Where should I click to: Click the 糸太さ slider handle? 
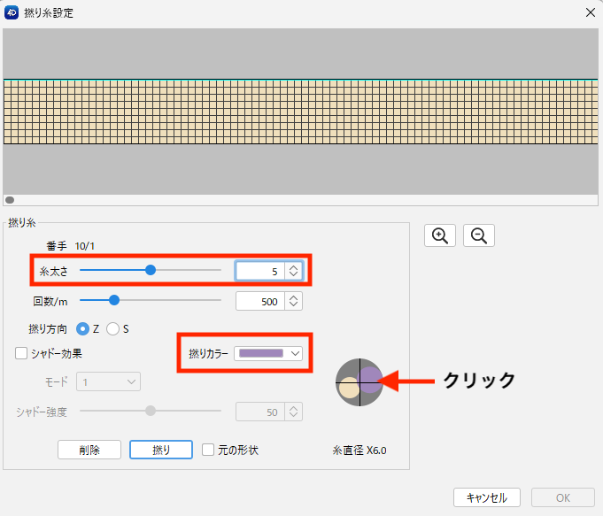click(151, 270)
